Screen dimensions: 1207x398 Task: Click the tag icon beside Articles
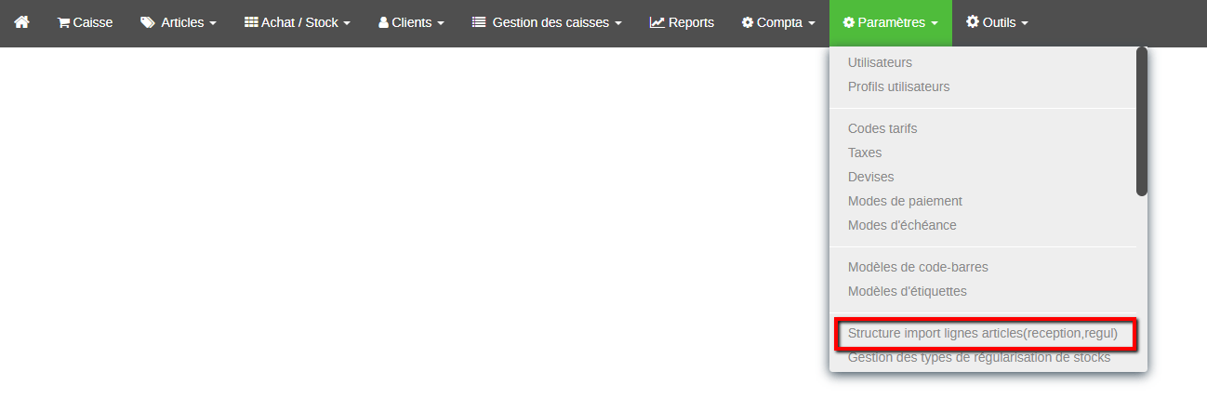(x=148, y=22)
